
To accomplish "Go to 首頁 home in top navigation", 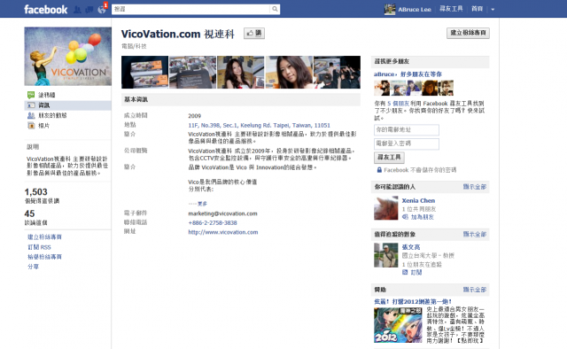I will (477, 9).
